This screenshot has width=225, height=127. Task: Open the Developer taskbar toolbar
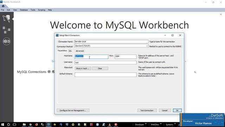coord(140,125)
